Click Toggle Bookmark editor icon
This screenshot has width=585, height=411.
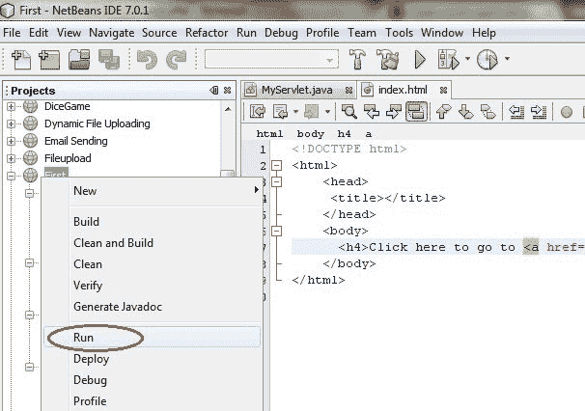488,111
